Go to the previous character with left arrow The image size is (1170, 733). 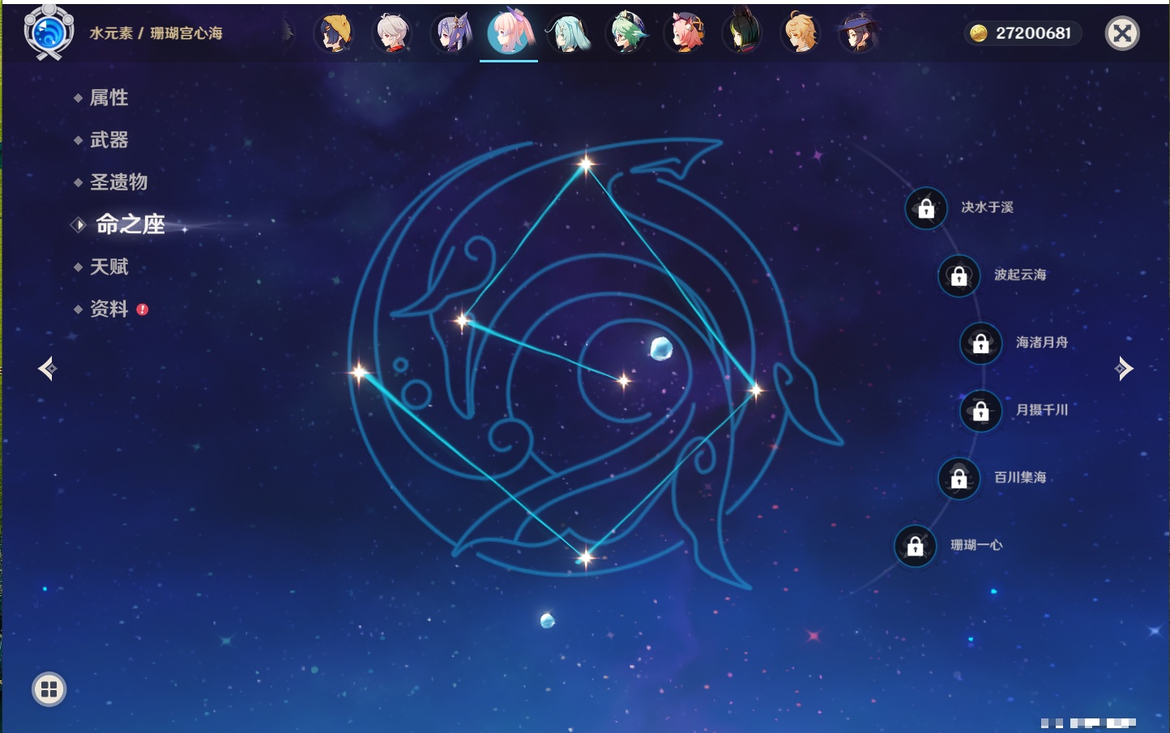click(47, 369)
